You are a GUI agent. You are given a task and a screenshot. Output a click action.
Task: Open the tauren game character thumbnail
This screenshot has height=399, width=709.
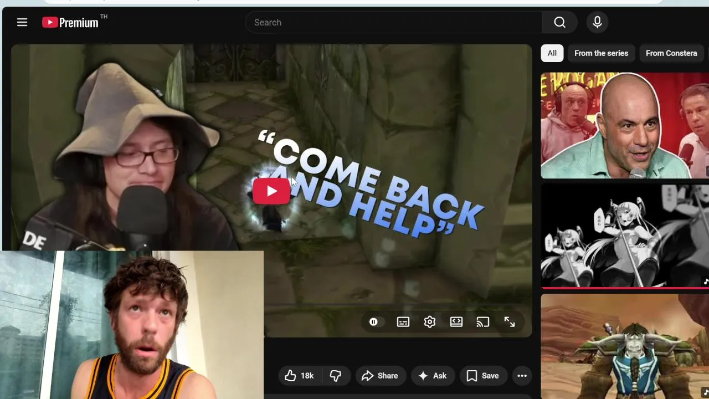625,346
